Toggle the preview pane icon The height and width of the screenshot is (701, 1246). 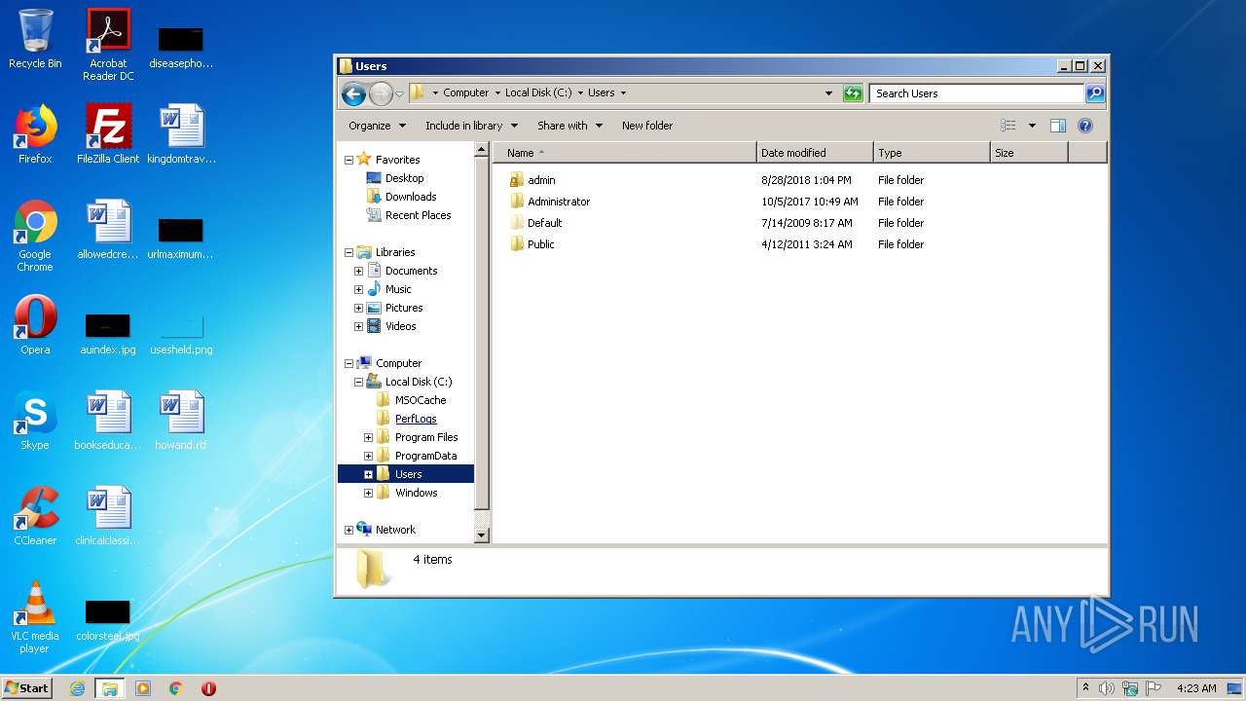(x=1058, y=126)
